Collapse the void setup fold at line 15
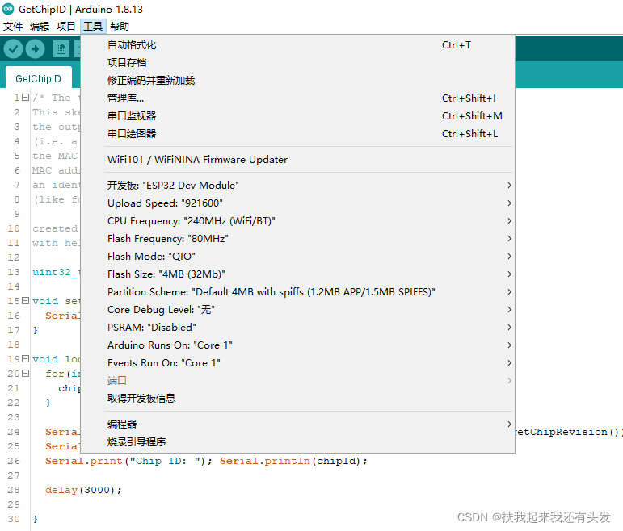The width and height of the screenshot is (623, 531). point(25,300)
